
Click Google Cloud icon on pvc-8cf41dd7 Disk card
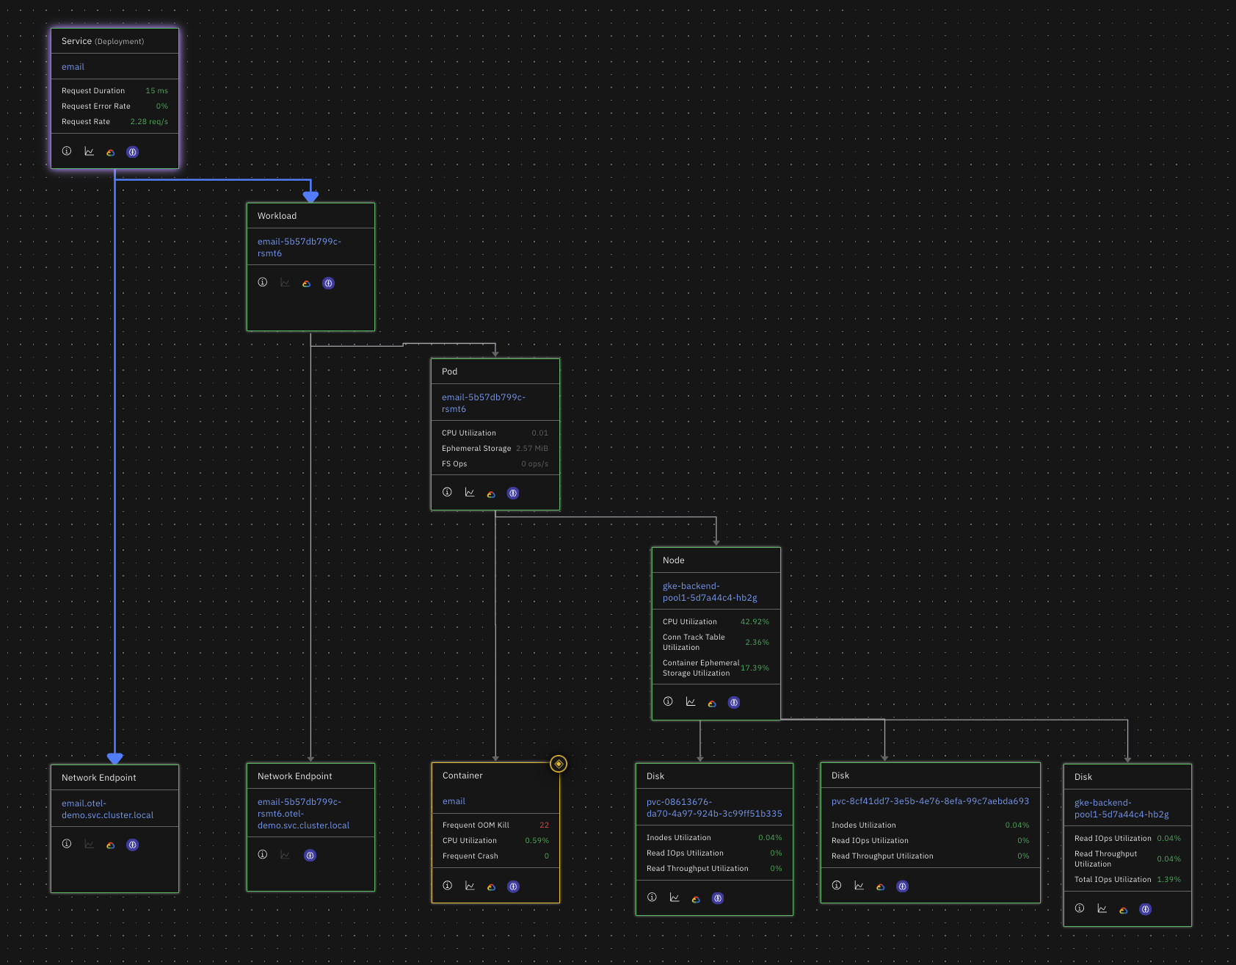coord(881,887)
